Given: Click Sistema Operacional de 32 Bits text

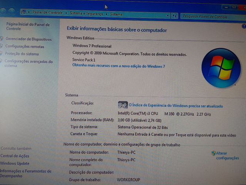Looking at the screenshot, I should (x=143, y=127).
